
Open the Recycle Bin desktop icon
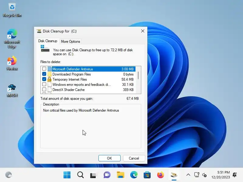pyautogui.click(x=12, y=10)
